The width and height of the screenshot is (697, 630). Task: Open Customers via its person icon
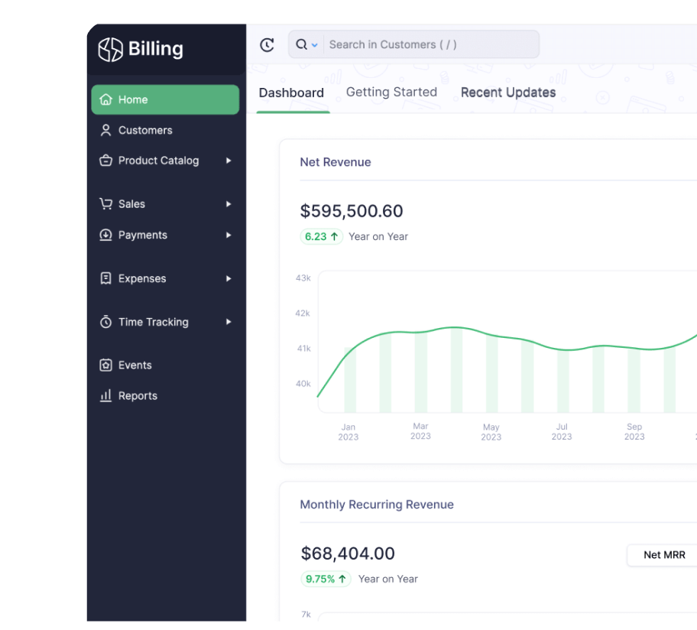click(x=105, y=130)
